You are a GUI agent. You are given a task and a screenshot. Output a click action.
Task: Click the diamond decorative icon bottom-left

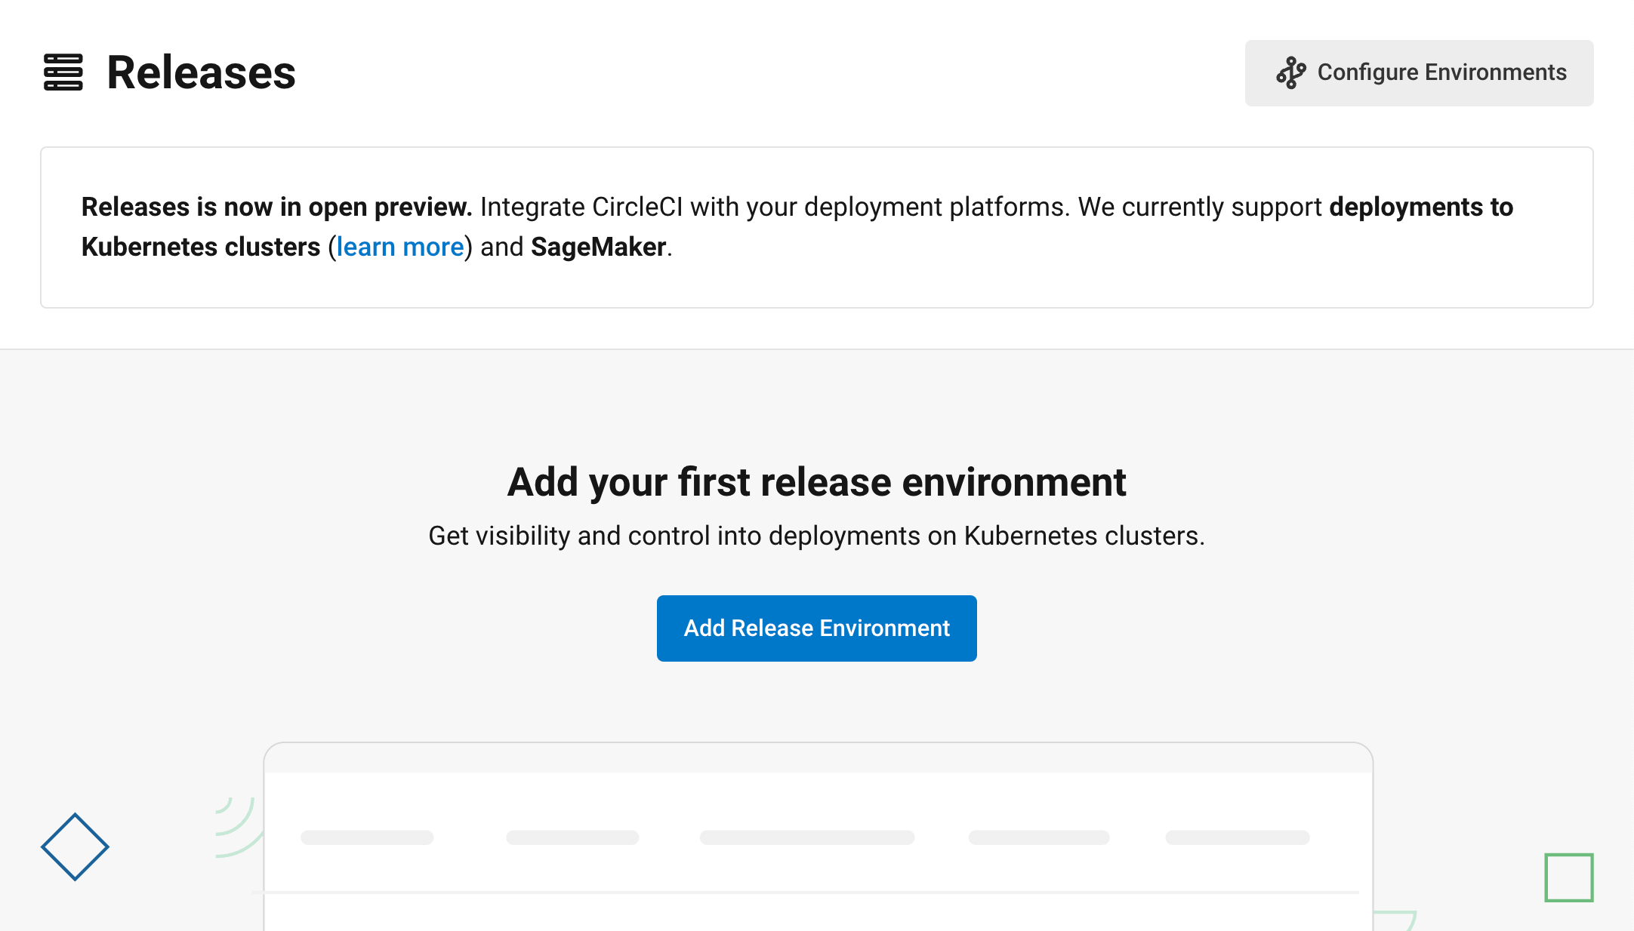[x=73, y=847]
